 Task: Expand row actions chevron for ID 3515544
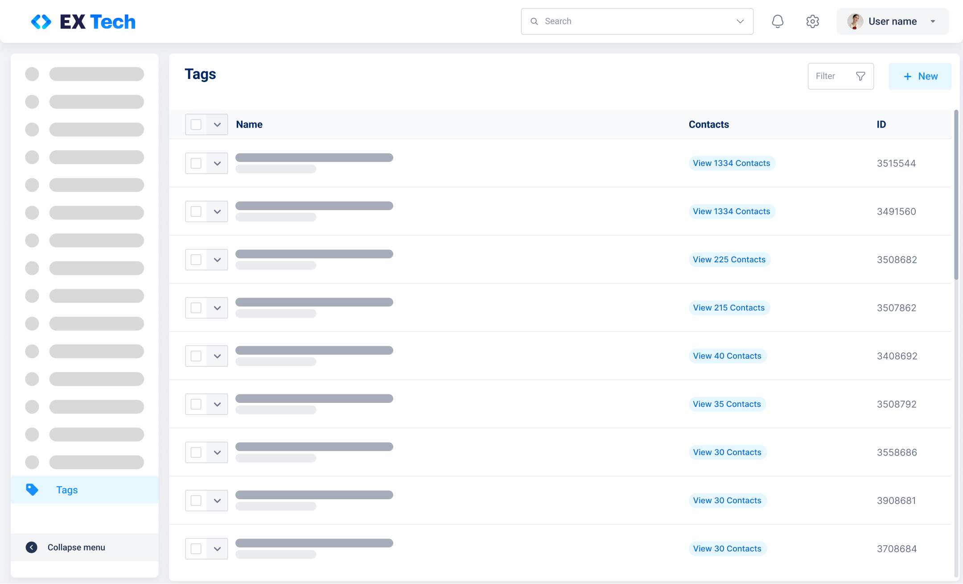(x=218, y=163)
